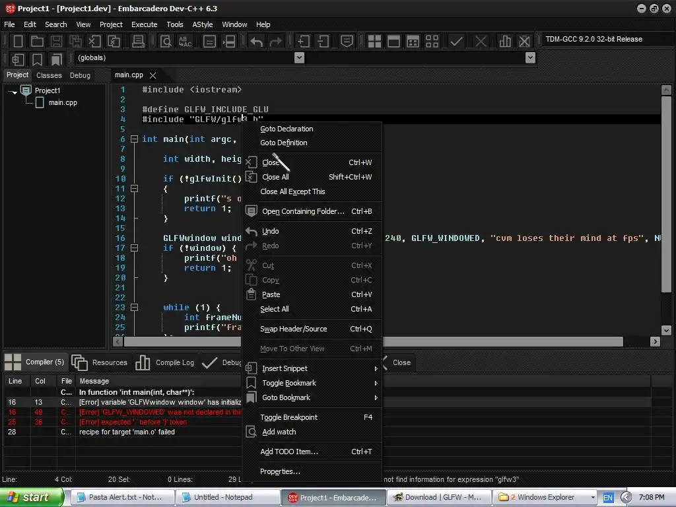The width and height of the screenshot is (676, 507).
Task: Click the Profile bar-chart toolbar icon
Action: (x=505, y=42)
